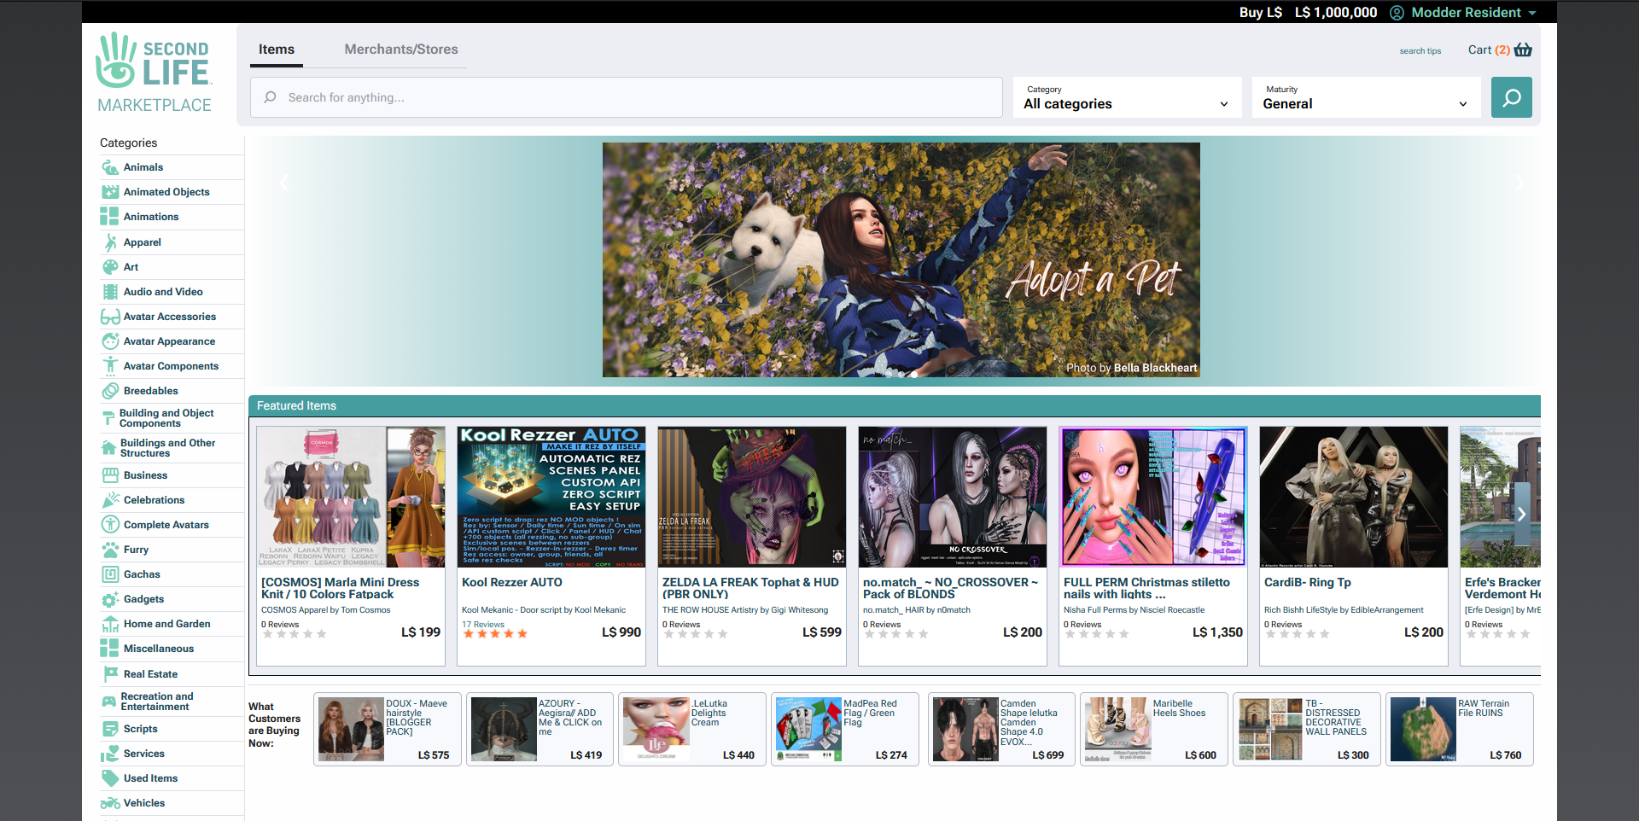Open the search tips link
Viewport: 1639px width, 821px height.
pos(1420,50)
